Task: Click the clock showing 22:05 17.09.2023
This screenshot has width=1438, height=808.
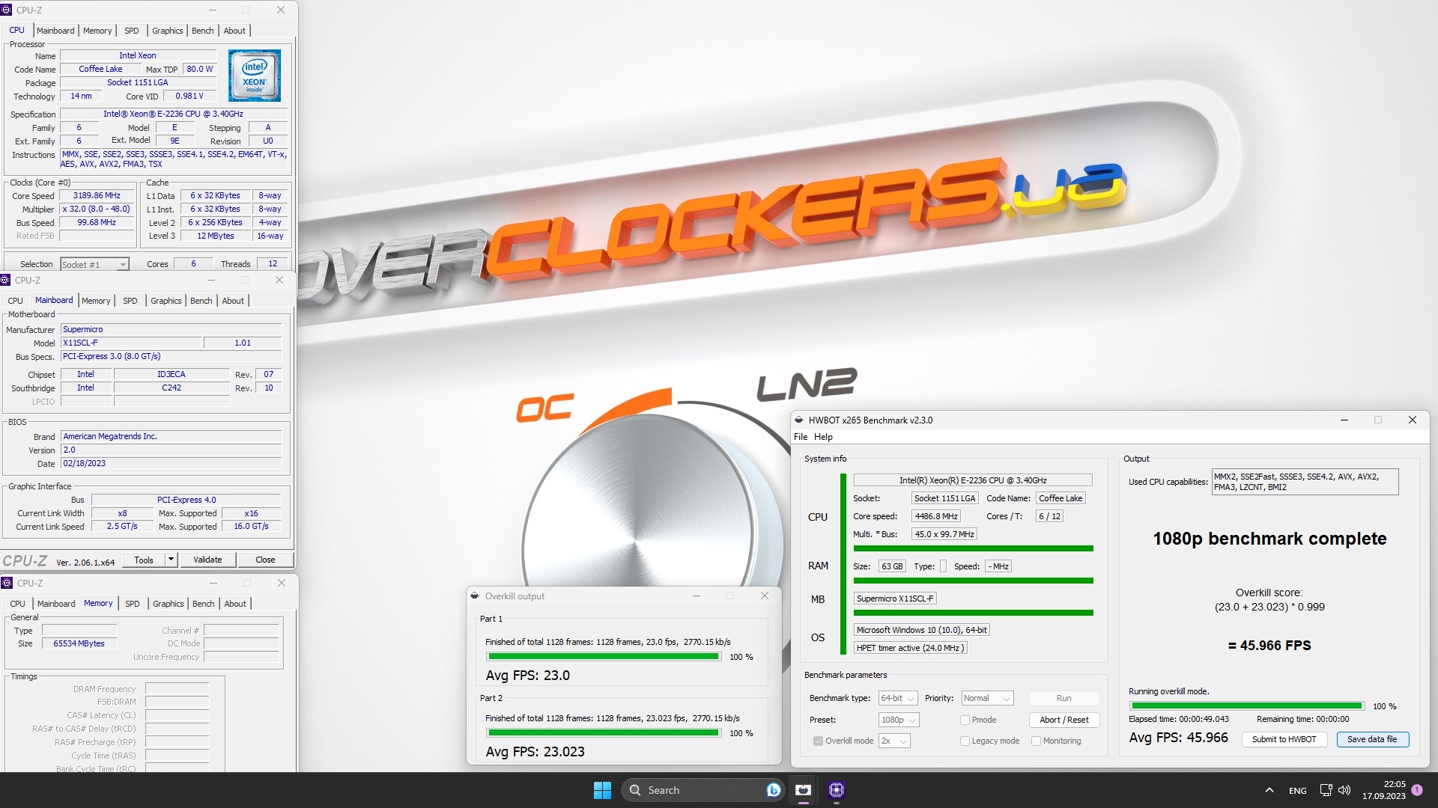Action: (x=1383, y=790)
